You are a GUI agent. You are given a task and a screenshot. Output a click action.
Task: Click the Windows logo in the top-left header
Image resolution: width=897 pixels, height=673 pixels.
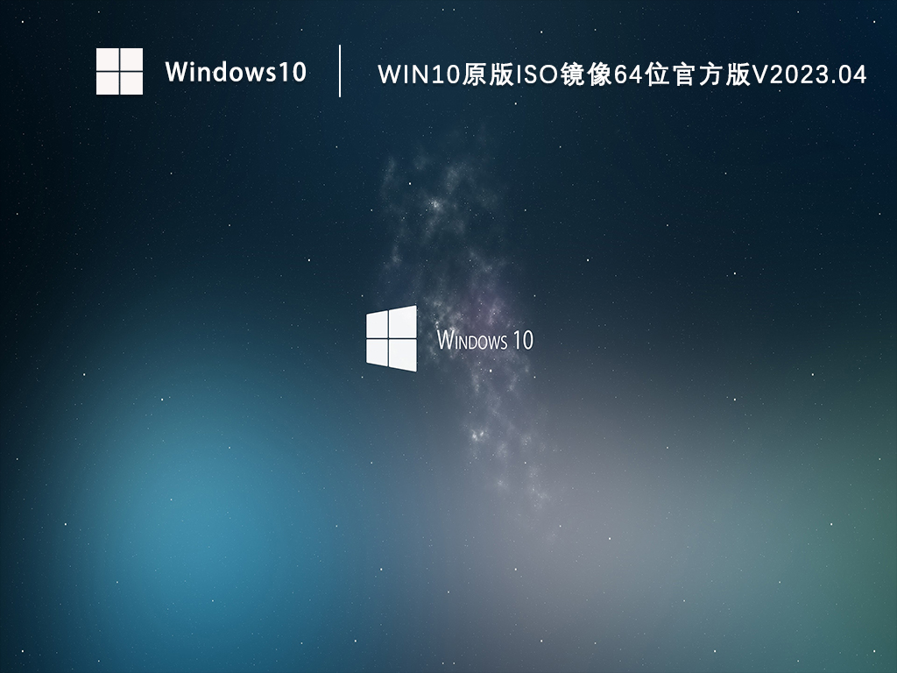coord(119,71)
